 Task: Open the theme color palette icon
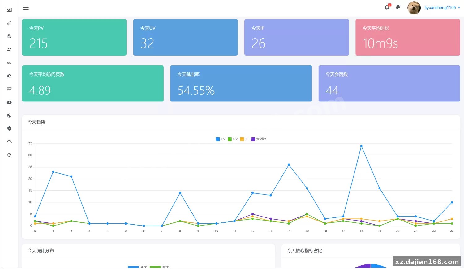(398, 7)
